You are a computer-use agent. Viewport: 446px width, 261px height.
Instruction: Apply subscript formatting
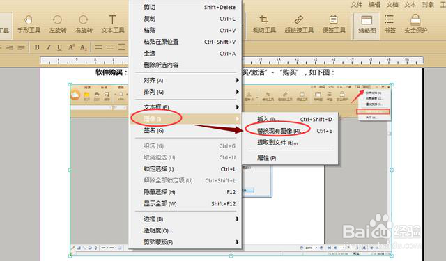[83, 47]
